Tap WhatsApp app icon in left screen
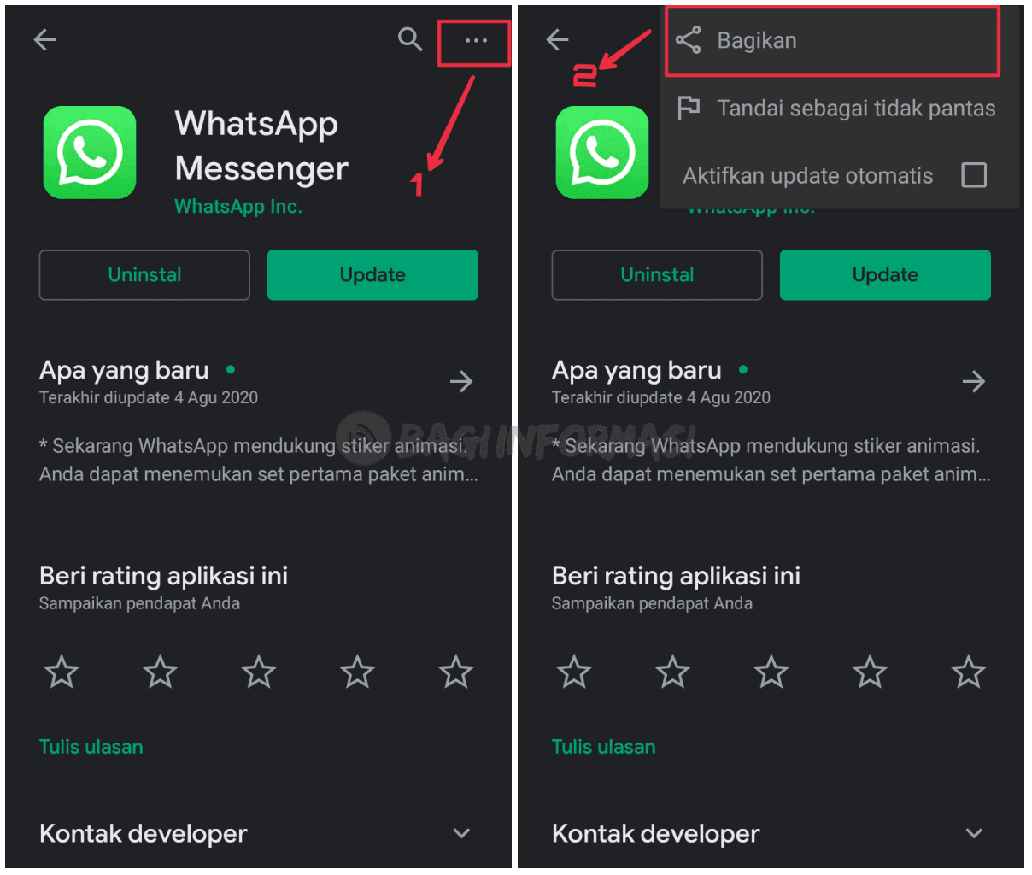This screenshot has height=875, width=1032. pyautogui.click(x=90, y=152)
